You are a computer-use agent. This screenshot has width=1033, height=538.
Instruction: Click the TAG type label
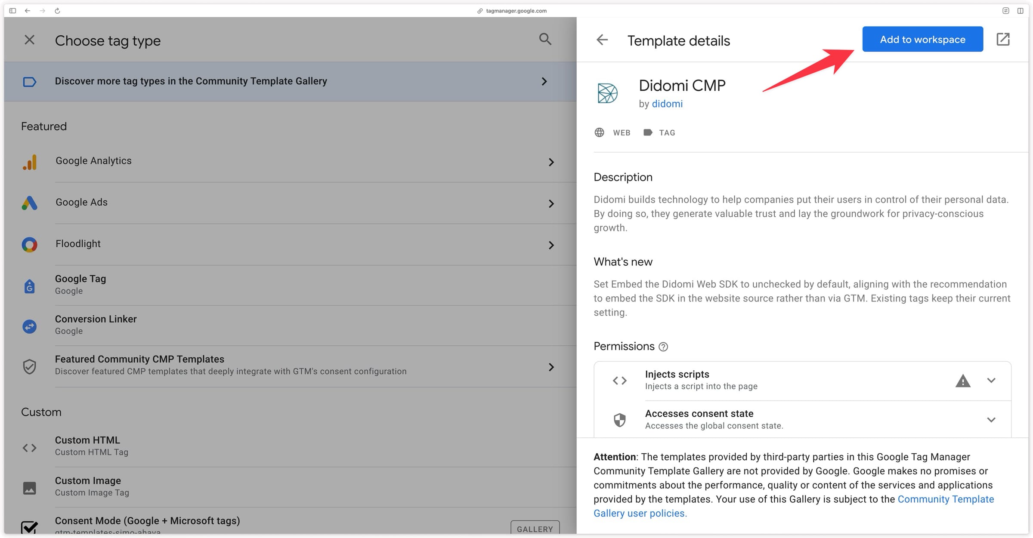[667, 133]
